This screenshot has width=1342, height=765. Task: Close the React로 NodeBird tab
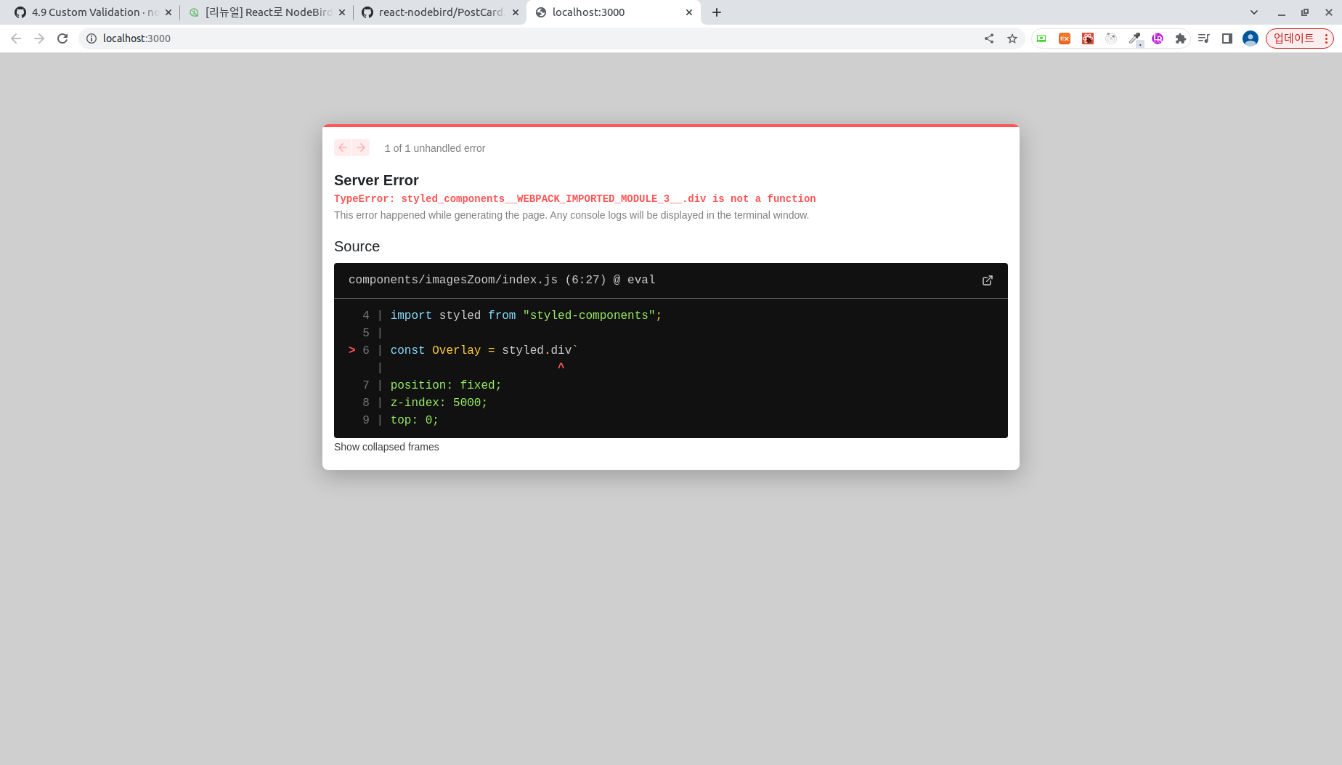pyautogui.click(x=342, y=12)
